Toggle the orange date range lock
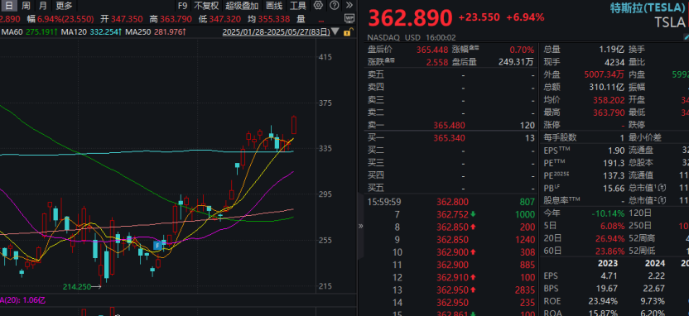 point(347,32)
